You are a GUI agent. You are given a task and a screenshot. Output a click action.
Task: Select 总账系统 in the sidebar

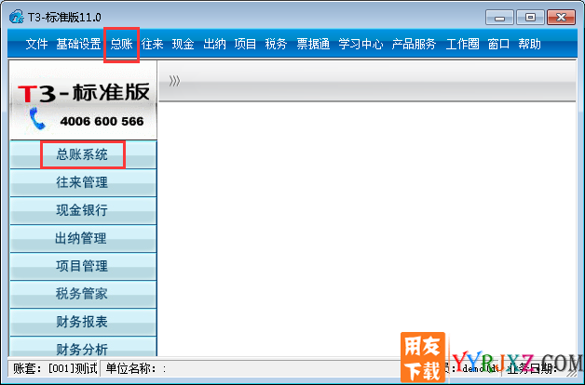(x=83, y=154)
